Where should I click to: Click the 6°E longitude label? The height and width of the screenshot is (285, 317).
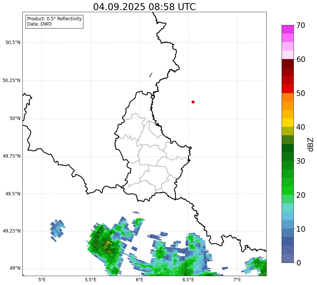click(140, 280)
